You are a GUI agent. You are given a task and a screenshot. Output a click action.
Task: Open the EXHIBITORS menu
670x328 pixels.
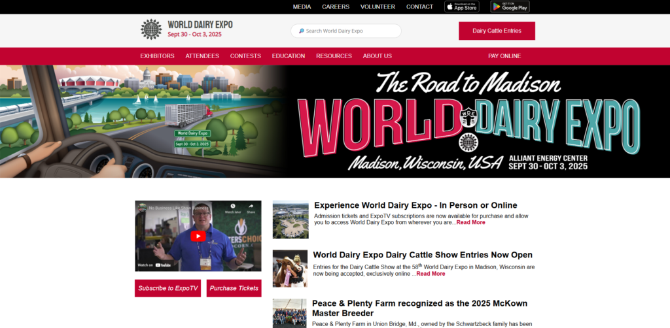click(x=157, y=56)
